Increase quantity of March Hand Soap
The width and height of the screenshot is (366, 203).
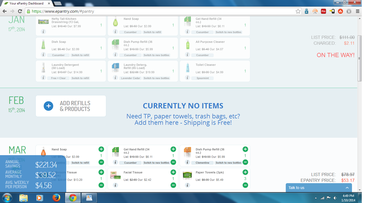[x=101, y=149]
